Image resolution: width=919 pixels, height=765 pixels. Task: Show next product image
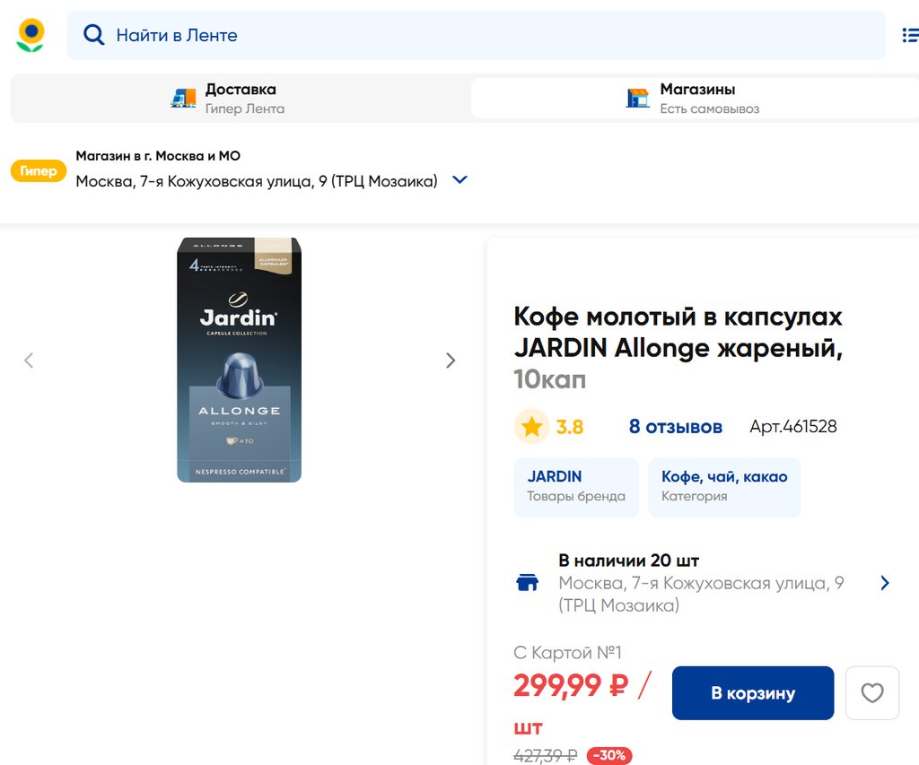click(x=451, y=361)
